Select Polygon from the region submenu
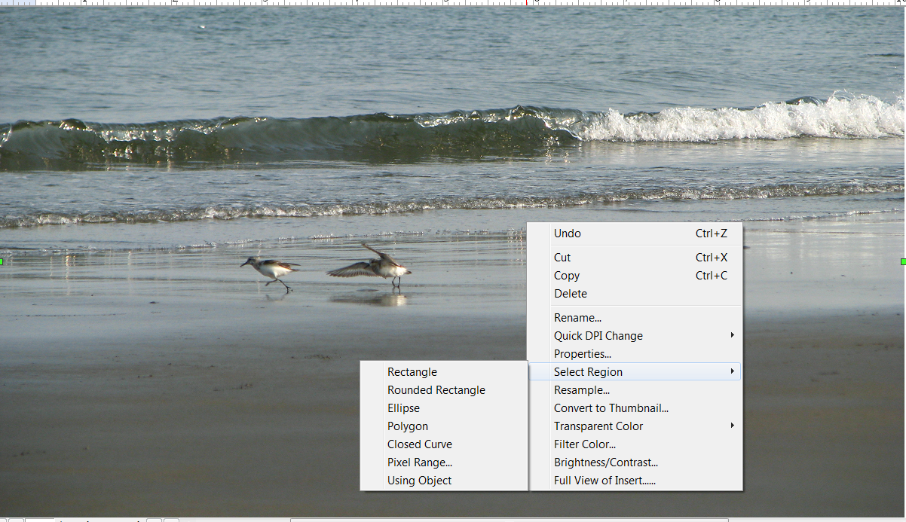Viewport: 906px width, 522px height. click(444, 426)
